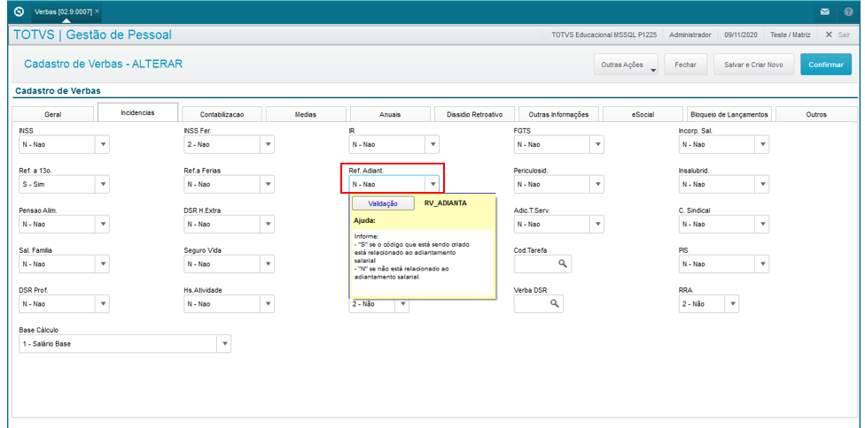Click the TOTVS logo icon at top-left
The width and height of the screenshot is (865, 428).
point(19,11)
